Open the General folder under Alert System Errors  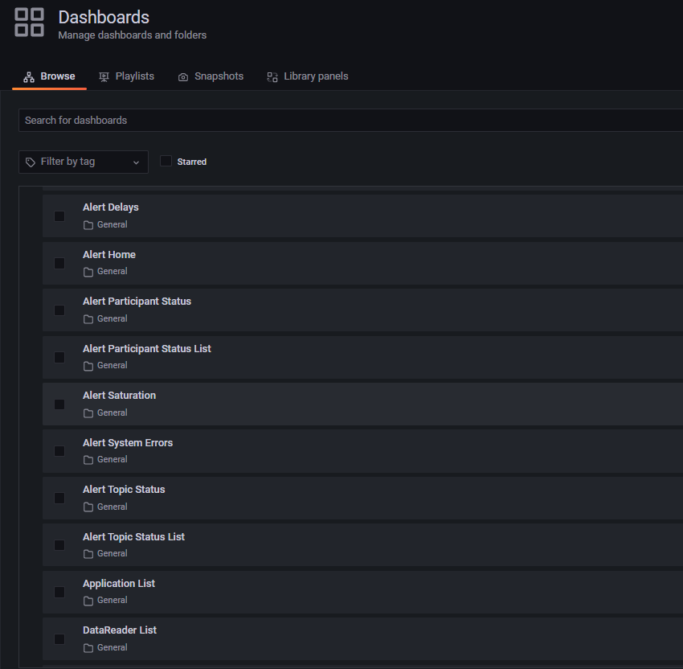[x=112, y=459]
